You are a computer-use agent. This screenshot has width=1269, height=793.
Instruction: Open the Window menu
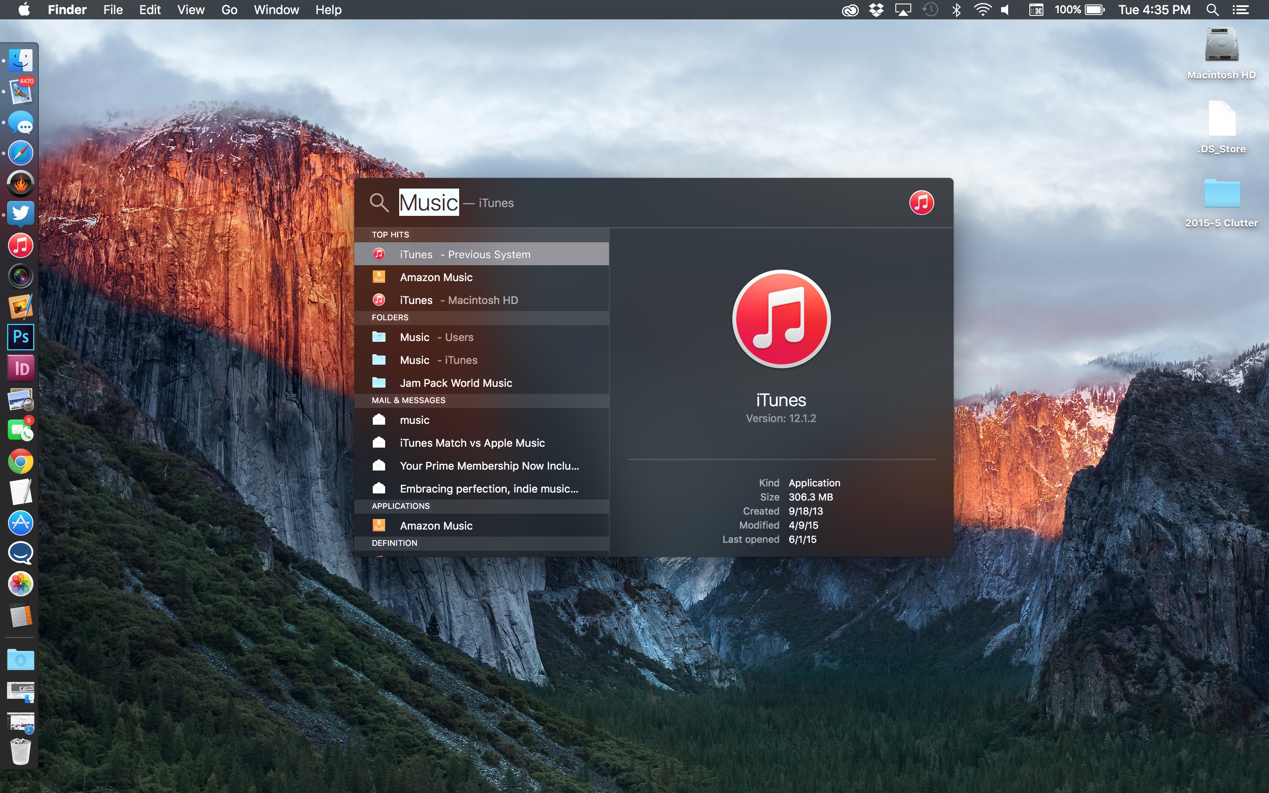(276, 10)
